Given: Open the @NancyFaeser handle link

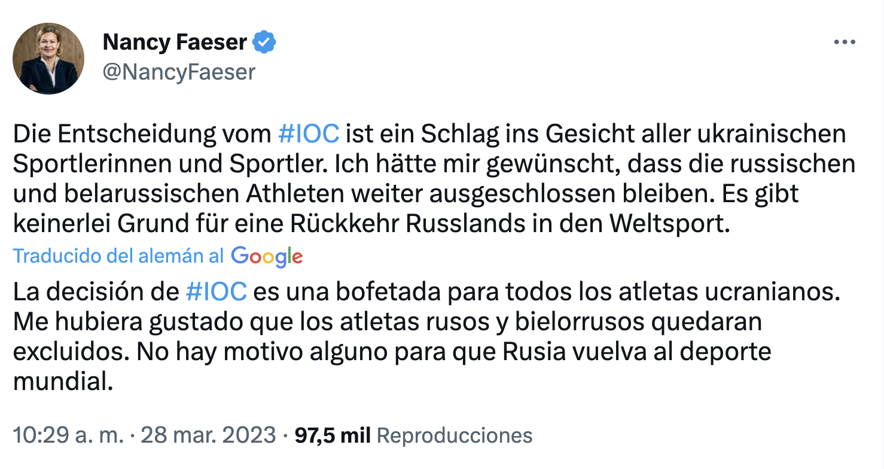Looking at the screenshot, I should pyautogui.click(x=179, y=72).
